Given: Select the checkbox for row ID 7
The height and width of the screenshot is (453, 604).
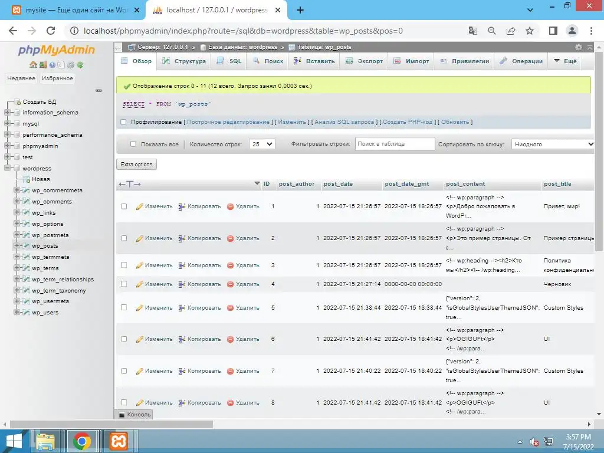Looking at the screenshot, I should click(x=124, y=371).
